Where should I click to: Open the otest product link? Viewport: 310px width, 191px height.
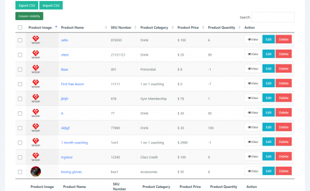click(x=65, y=55)
